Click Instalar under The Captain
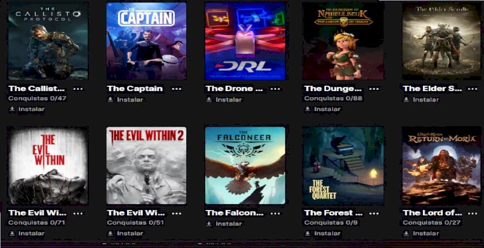The width and height of the screenshot is (484, 248). pyautogui.click(x=130, y=100)
